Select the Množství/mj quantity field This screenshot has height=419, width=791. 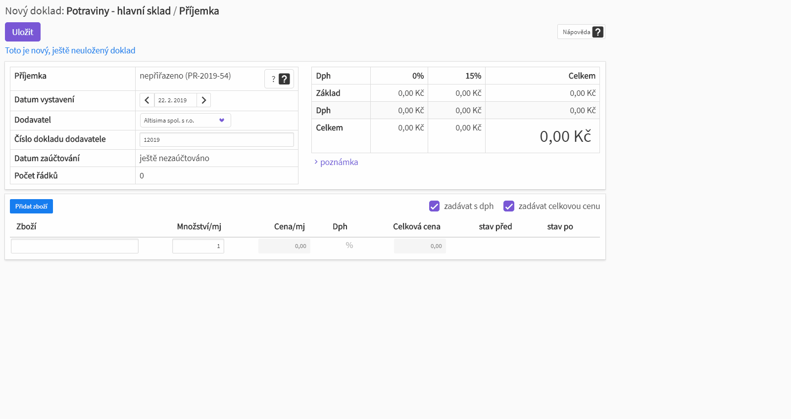(x=198, y=246)
